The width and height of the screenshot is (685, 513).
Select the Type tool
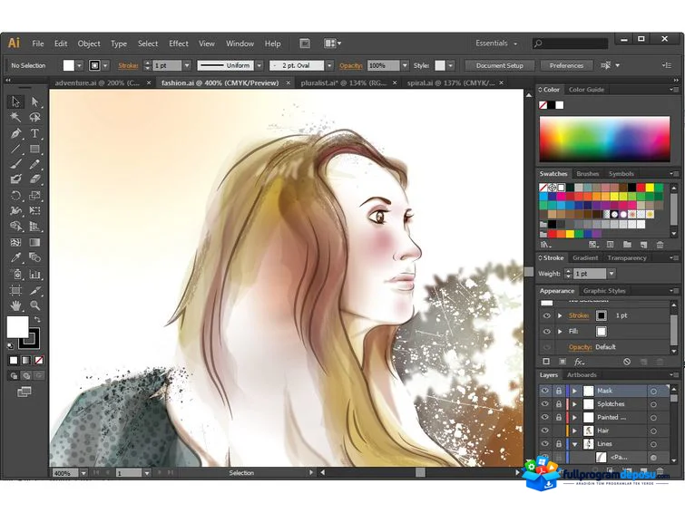[x=35, y=132]
